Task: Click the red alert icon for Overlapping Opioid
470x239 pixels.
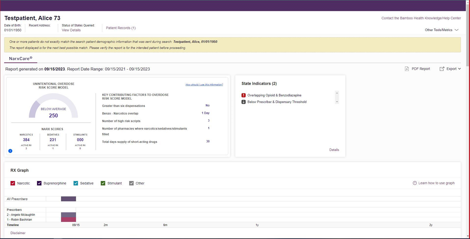Action: (x=243, y=95)
